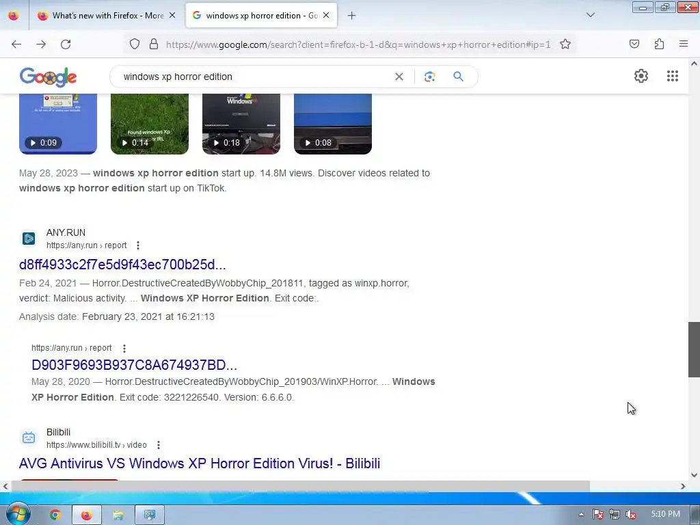Go back to the previous page
700x525 pixels.
point(16,44)
